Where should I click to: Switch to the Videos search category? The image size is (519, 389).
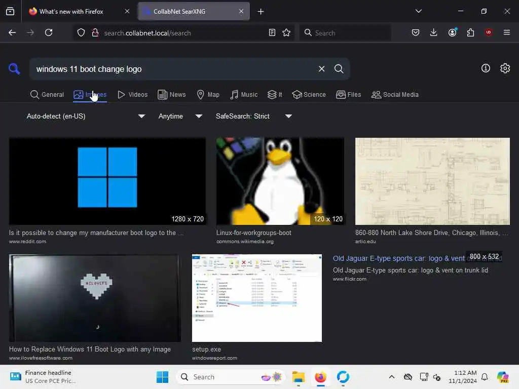(132, 95)
